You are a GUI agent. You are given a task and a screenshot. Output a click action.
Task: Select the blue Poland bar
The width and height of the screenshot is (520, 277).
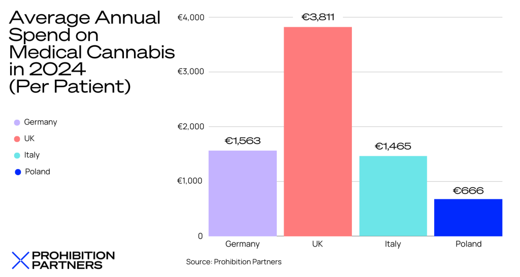(x=468, y=217)
